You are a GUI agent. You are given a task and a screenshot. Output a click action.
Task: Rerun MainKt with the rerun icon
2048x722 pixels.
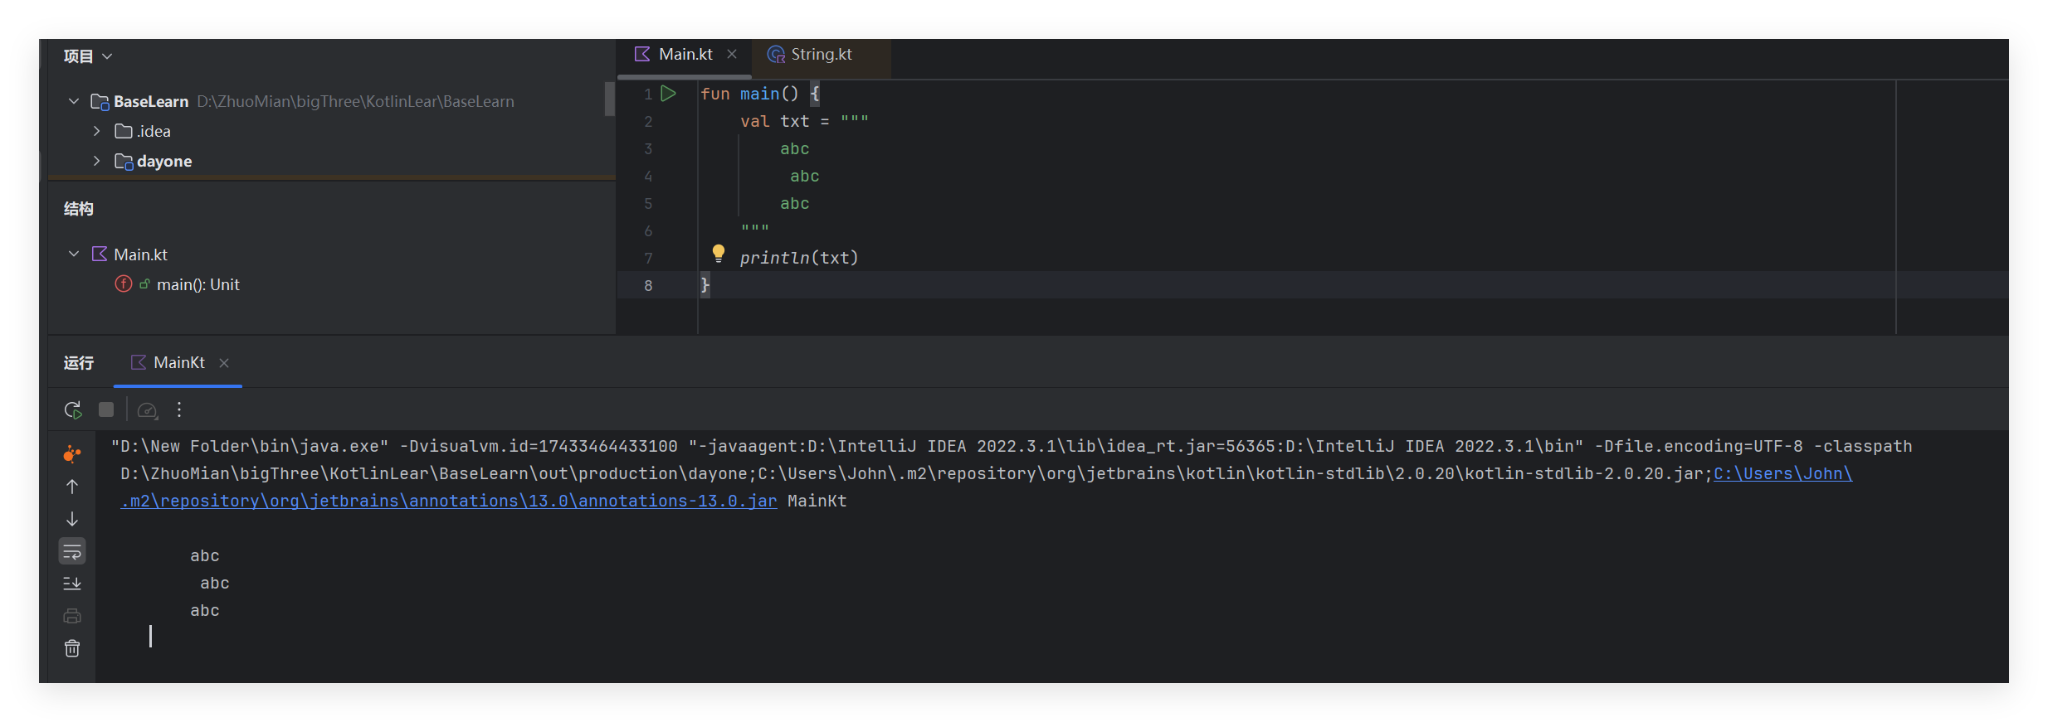pos(73,409)
